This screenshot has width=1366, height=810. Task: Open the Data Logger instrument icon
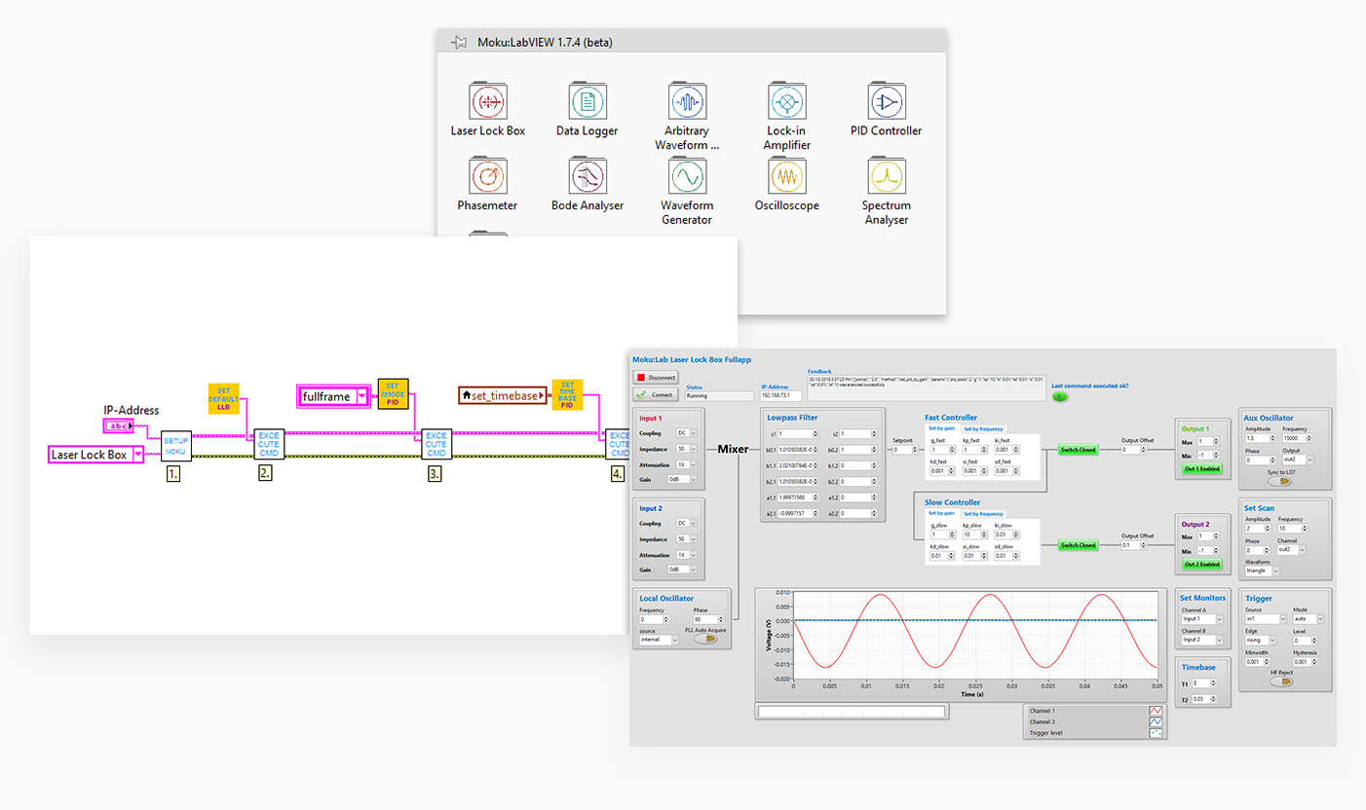(587, 102)
